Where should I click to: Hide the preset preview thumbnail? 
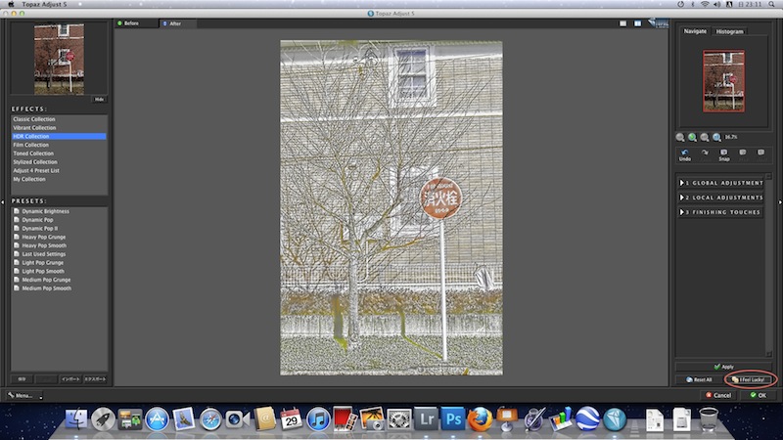99,99
